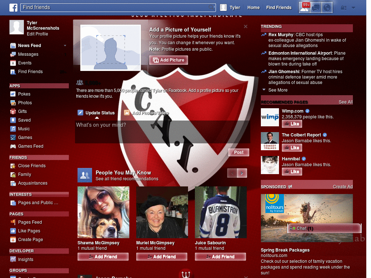The height and width of the screenshot is (278, 371).
Task: Click the profile picture placeholder image
Action: click(111, 48)
